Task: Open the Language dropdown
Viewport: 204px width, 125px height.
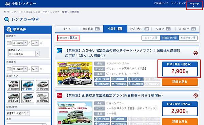Action: click(194, 4)
